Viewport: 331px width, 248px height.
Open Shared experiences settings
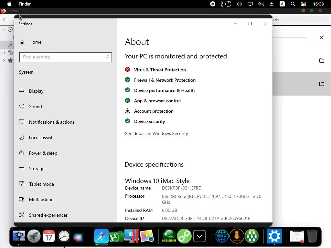[44, 215]
